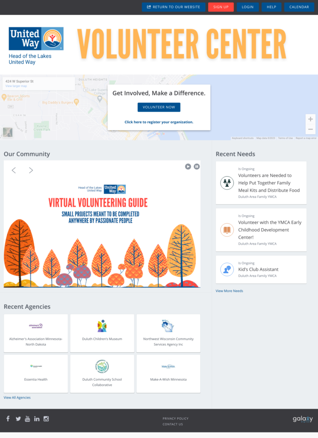This screenshot has height=438, width=318.
Task: Switch map to satellite thumbnail
Action: pos(8,132)
